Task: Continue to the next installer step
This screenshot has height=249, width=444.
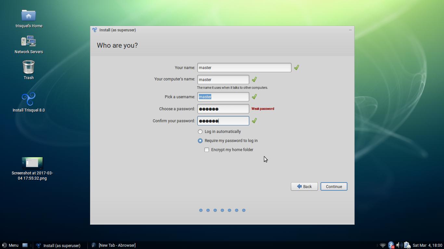Action: click(334, 186)
